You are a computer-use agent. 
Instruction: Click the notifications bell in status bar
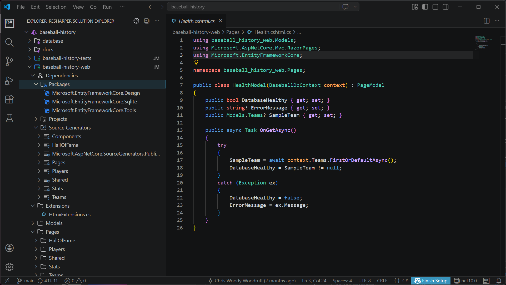(499, 281)
